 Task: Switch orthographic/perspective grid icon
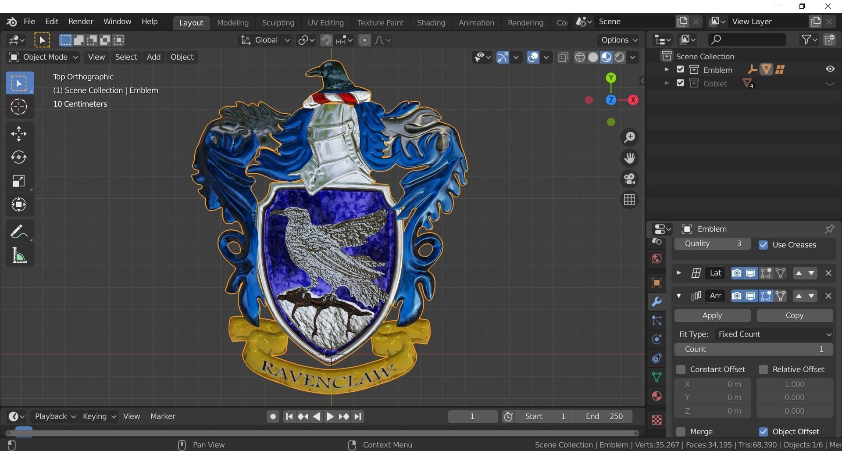pyautogui.click(x=630, y=200)
